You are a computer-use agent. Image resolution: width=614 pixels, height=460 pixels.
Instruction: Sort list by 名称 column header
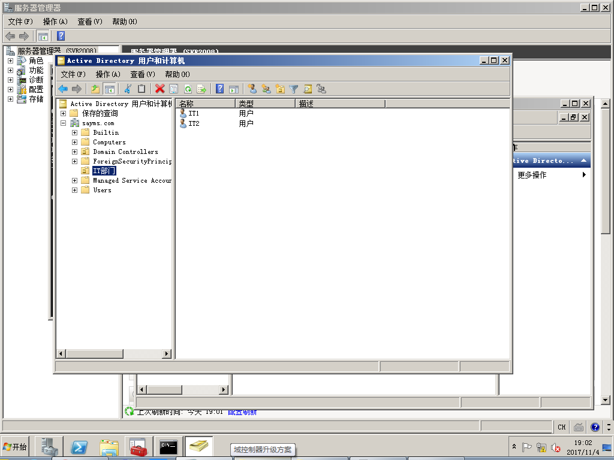point(204,104)
